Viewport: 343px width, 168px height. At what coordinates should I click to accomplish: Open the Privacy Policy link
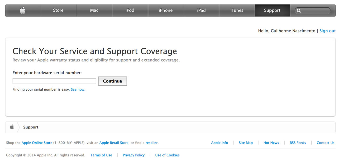(134, 155)
